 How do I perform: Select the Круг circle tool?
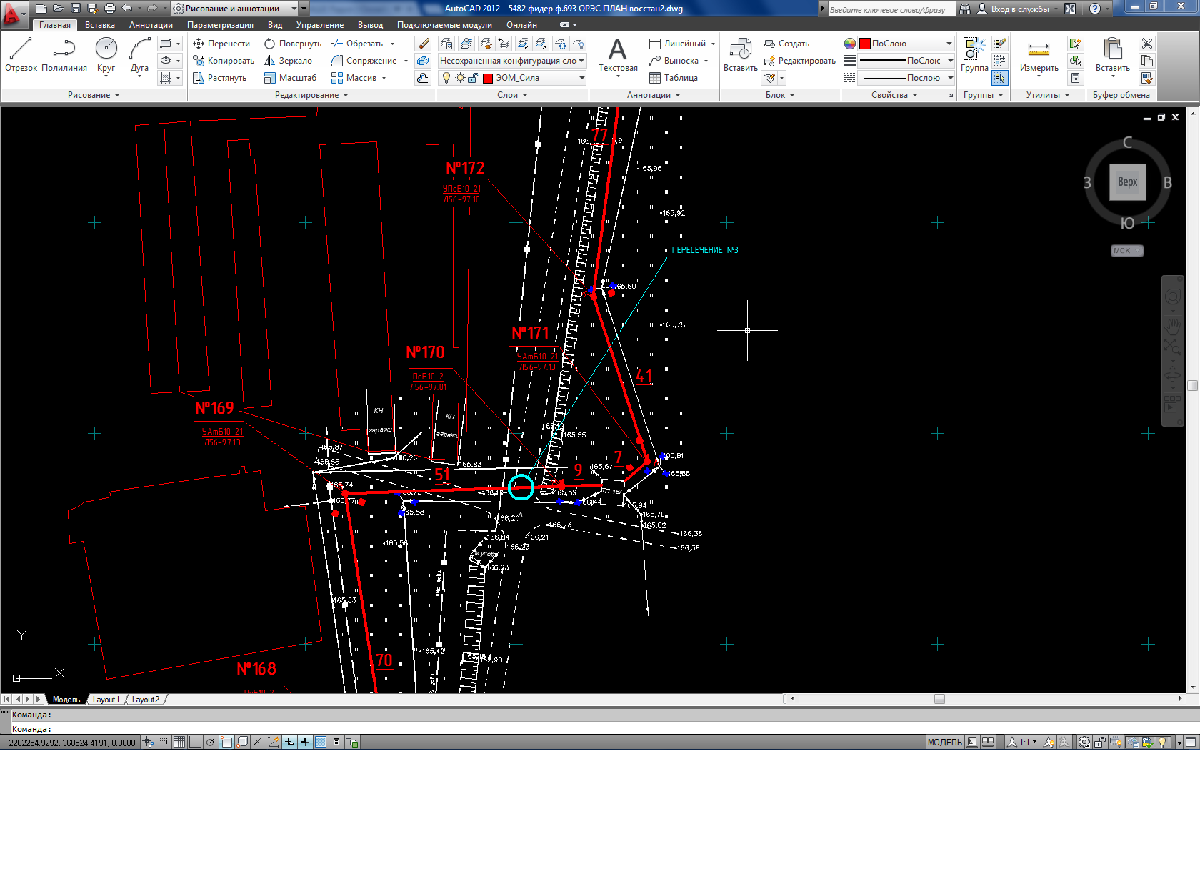click(x=106, y=55)
